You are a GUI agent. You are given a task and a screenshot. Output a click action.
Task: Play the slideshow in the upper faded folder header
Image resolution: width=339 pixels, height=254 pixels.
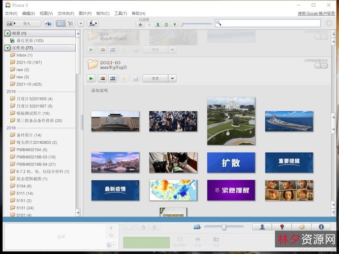pyautogui.click(x=91, y=50)
